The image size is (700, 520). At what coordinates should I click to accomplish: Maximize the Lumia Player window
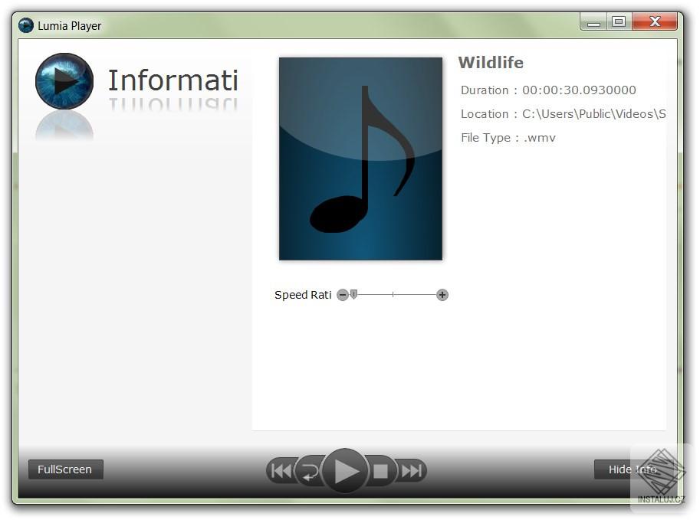(619, 22)
